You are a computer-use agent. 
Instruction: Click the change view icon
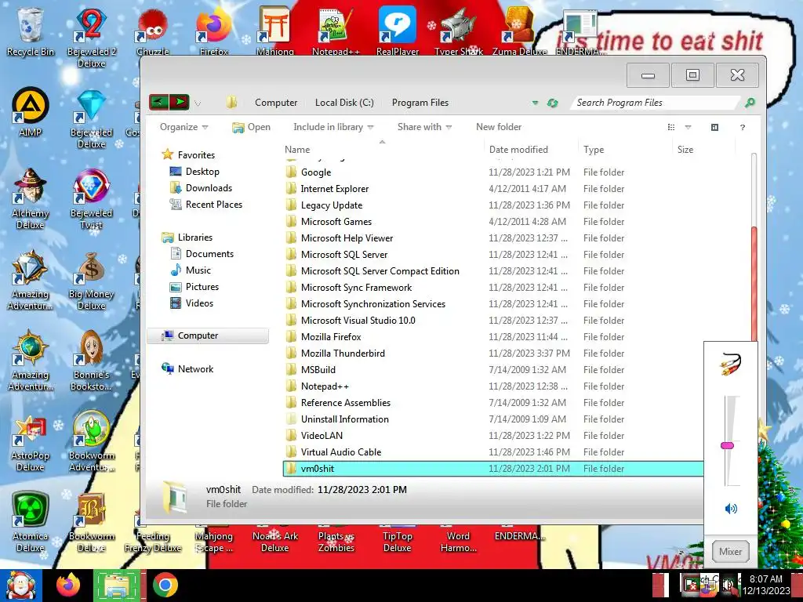point(671,127)
